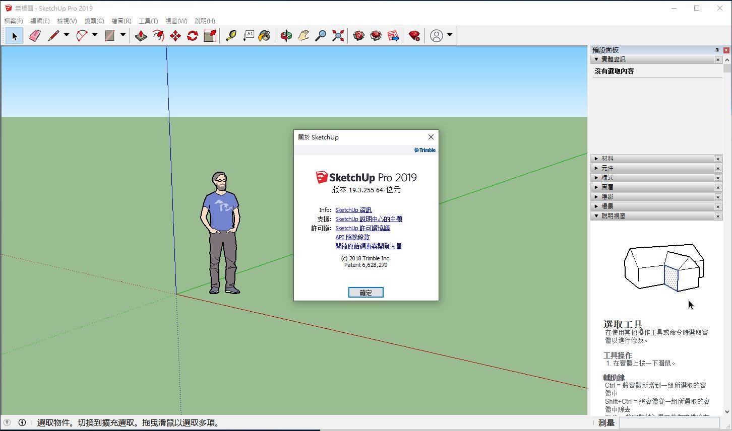Open the SketchUp 資訊 link
The width and height of the screenshot is (732, 431).
click(x=353, y=210)
